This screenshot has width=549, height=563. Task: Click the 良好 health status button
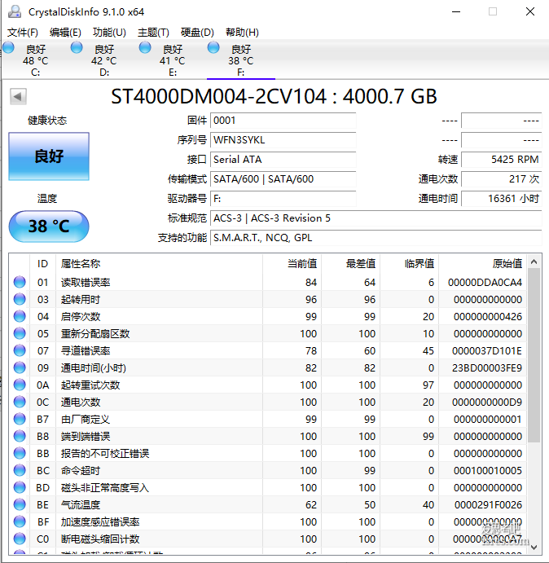(49, 156)
